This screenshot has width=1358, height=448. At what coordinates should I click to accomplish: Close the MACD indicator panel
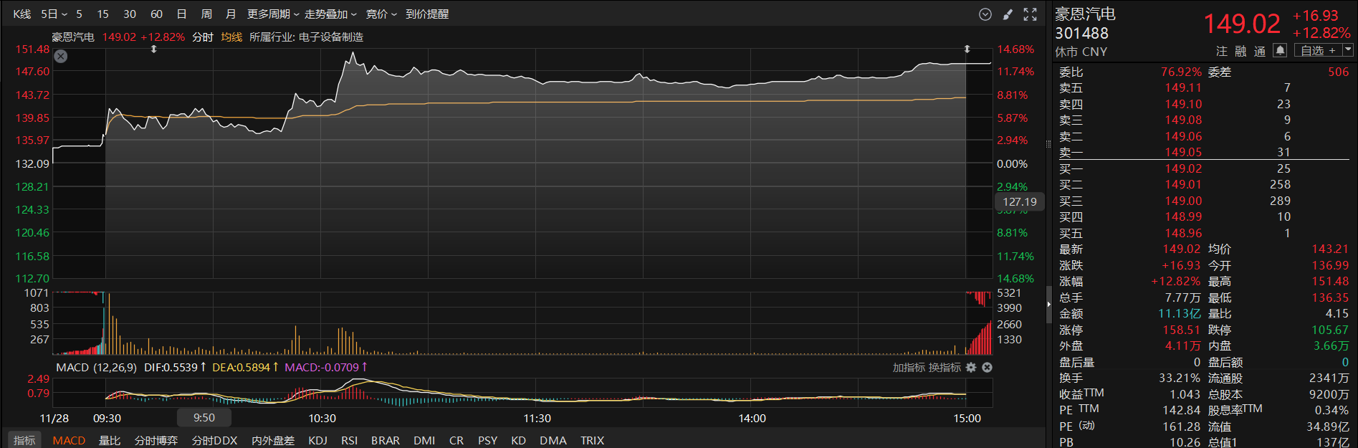point(987,367)
